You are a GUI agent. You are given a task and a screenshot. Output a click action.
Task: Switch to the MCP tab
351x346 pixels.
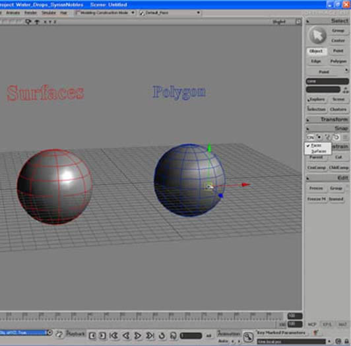pos(312,324)
